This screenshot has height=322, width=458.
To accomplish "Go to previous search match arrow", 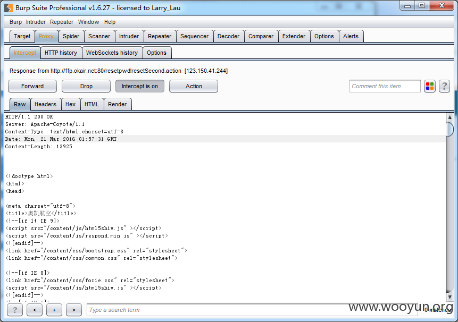I will click(x=35, y=310).
